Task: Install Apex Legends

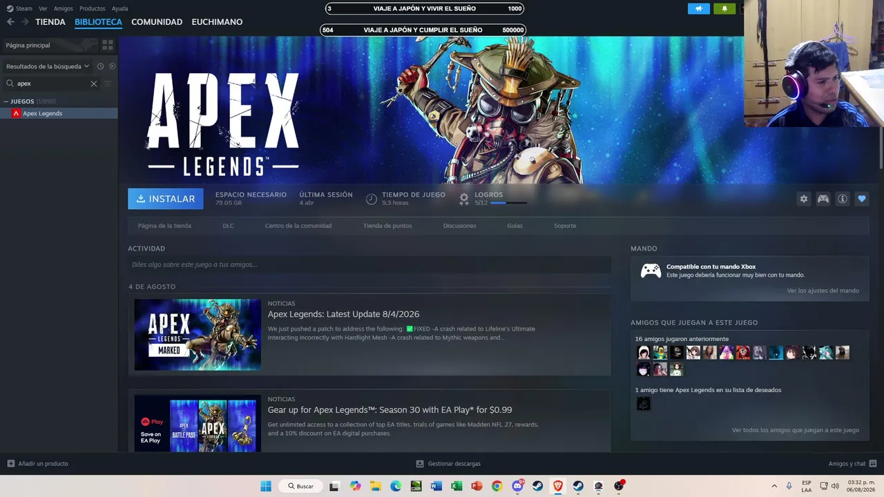Action: (166, 199)
